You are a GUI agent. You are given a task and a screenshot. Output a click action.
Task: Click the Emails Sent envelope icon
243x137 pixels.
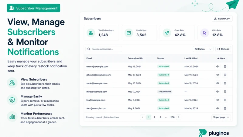pos(129,33)
